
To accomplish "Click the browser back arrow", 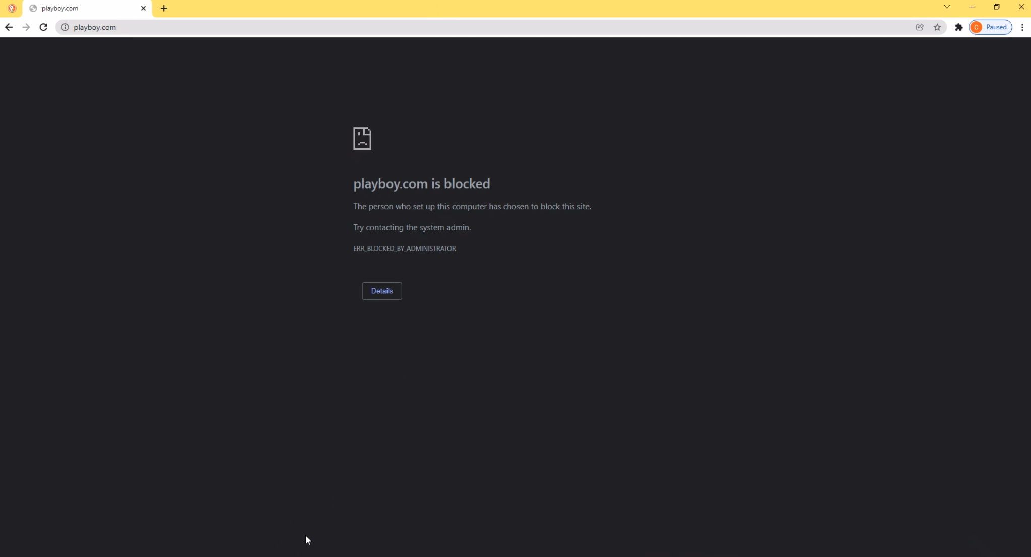I will pyautogui.click(x=9, y=27).
